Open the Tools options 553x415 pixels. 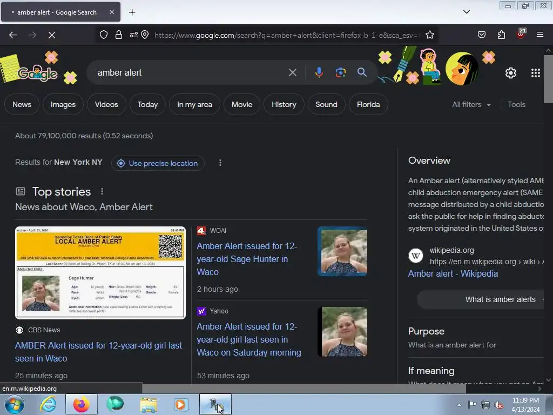tap(516, 104)
